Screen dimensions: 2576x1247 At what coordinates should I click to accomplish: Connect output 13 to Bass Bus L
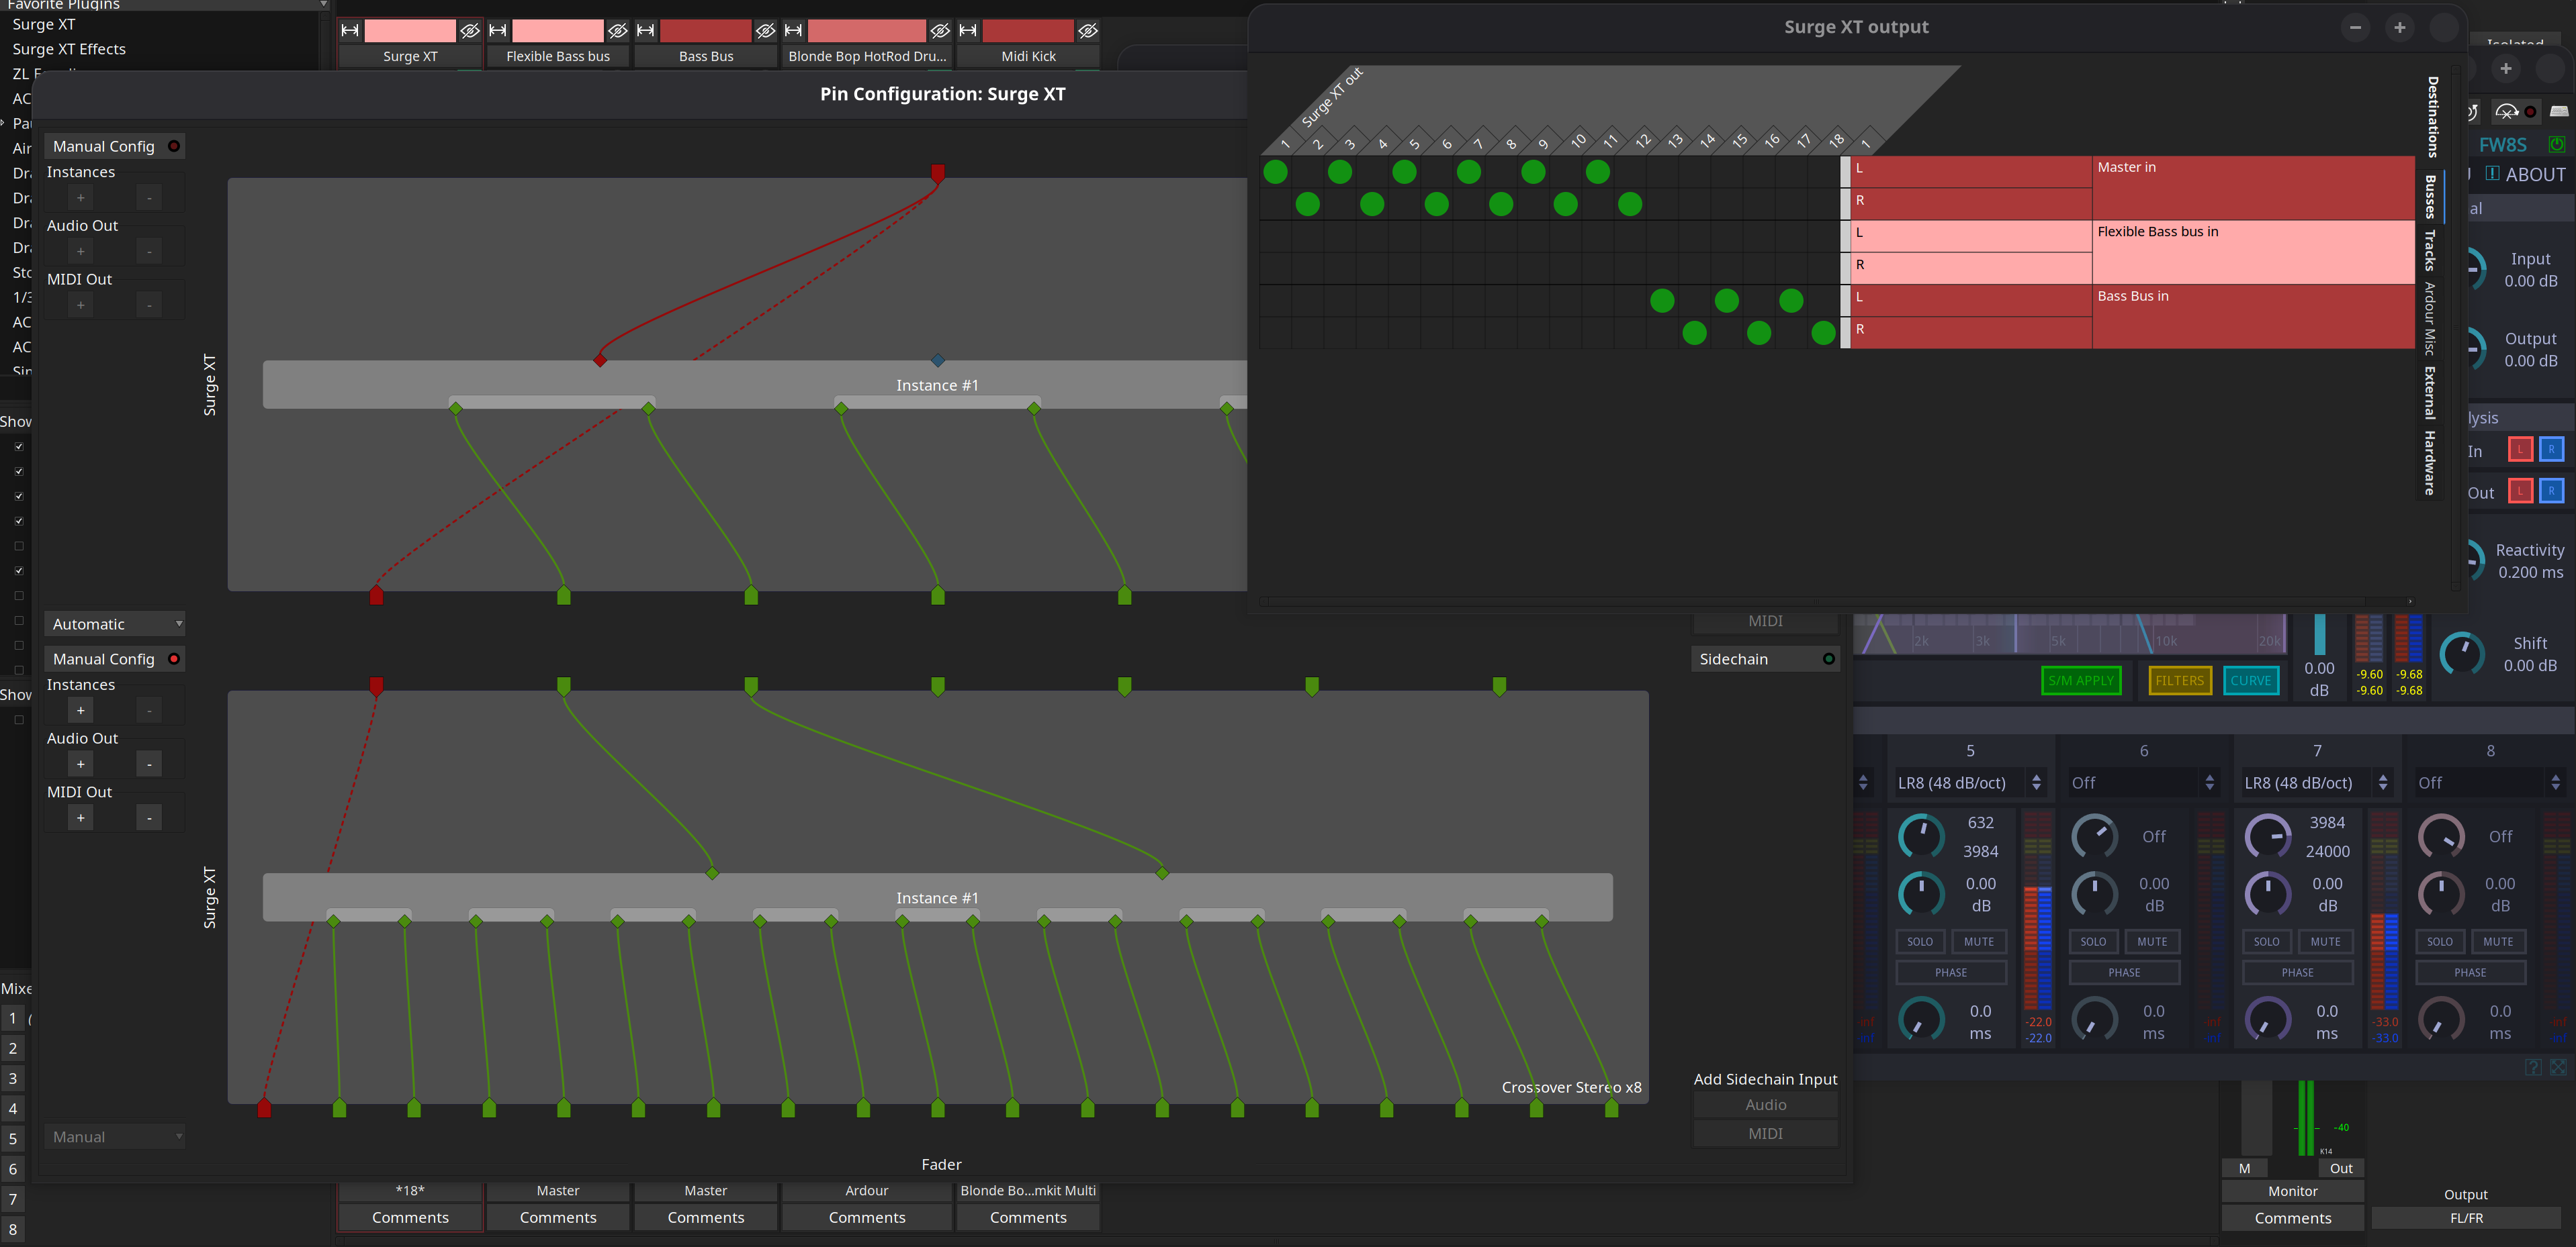(x=1662, y=301)
